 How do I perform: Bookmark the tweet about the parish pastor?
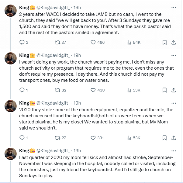pos(164,43)
